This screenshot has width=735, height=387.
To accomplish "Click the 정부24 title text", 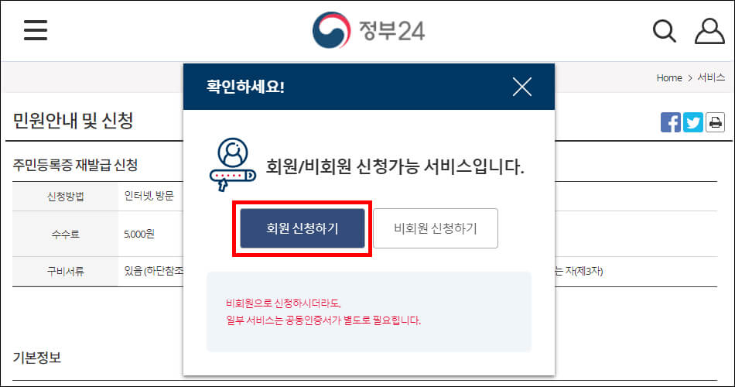I will pyautogui.click(x=391, y=31).
